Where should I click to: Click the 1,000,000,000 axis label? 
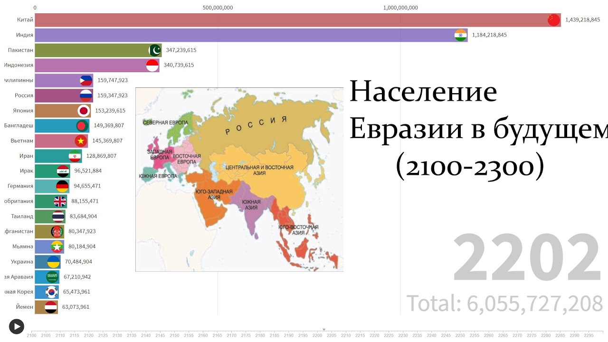tap(400, 8)
